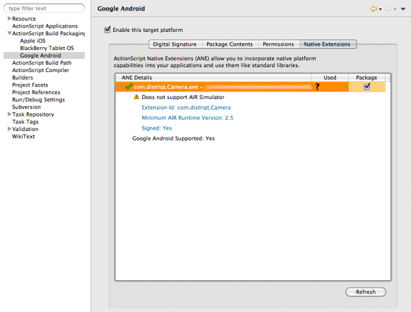Click in the type filter text field
The width and height of the screenshot is (411, 312).
44,8
